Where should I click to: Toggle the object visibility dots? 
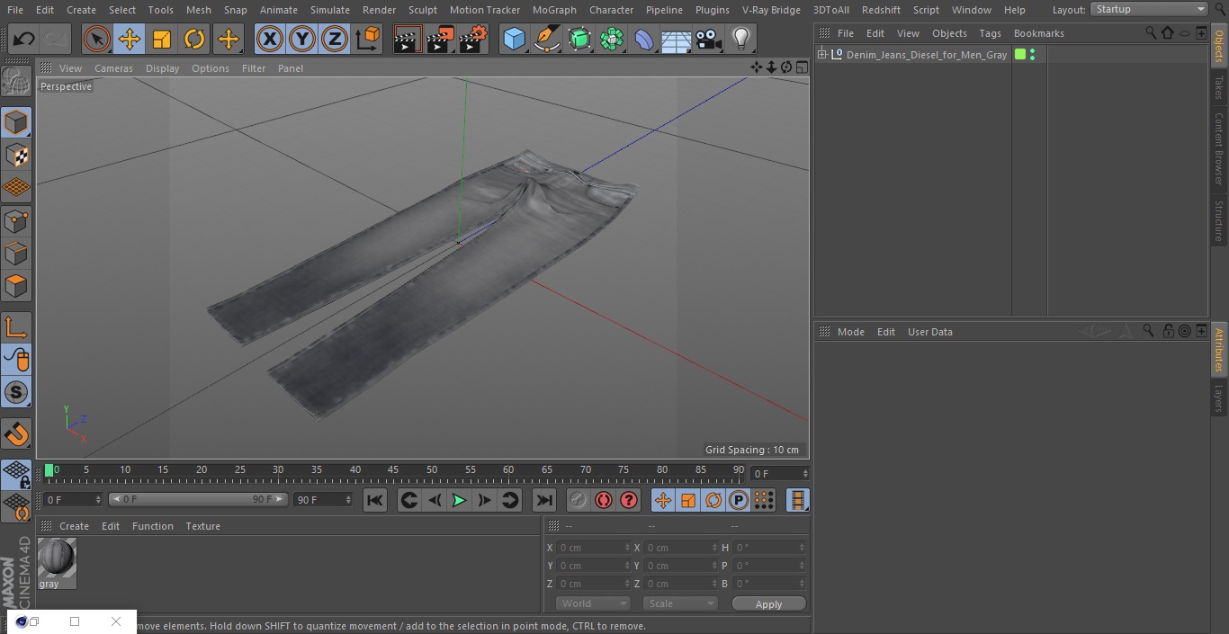(x=1032, y=55)
